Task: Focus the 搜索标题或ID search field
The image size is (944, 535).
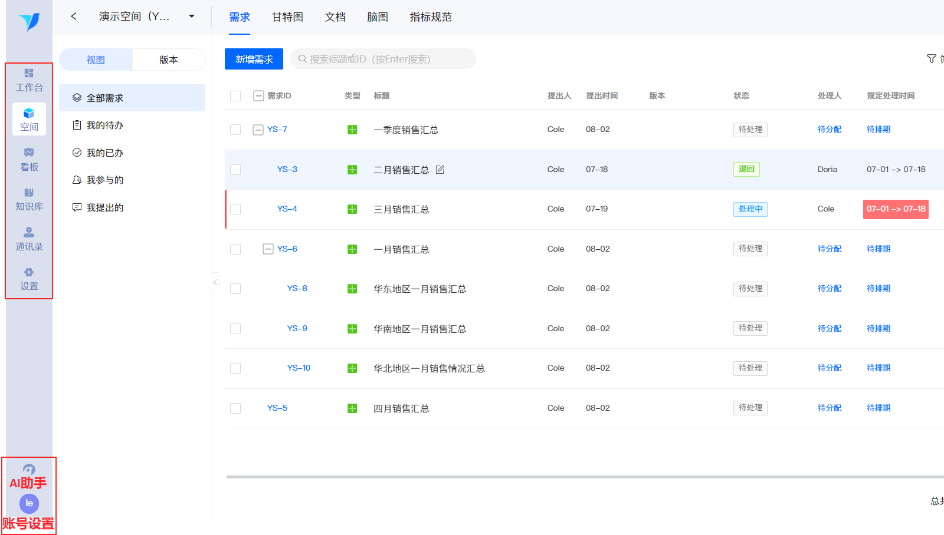Action: (383, 59)
